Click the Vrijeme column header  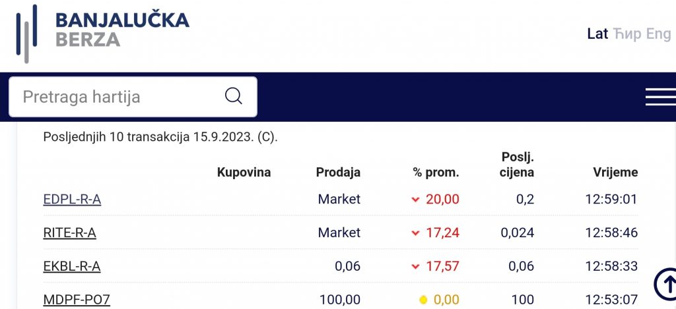click(x=616, y=173)
